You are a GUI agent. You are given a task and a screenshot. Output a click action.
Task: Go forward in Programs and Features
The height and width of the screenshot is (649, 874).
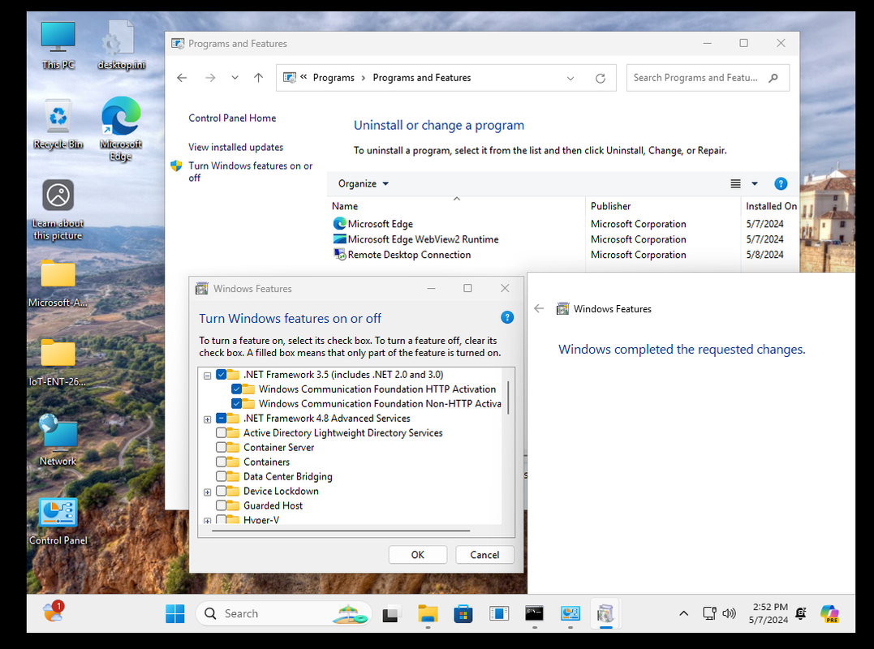(210, 78)
